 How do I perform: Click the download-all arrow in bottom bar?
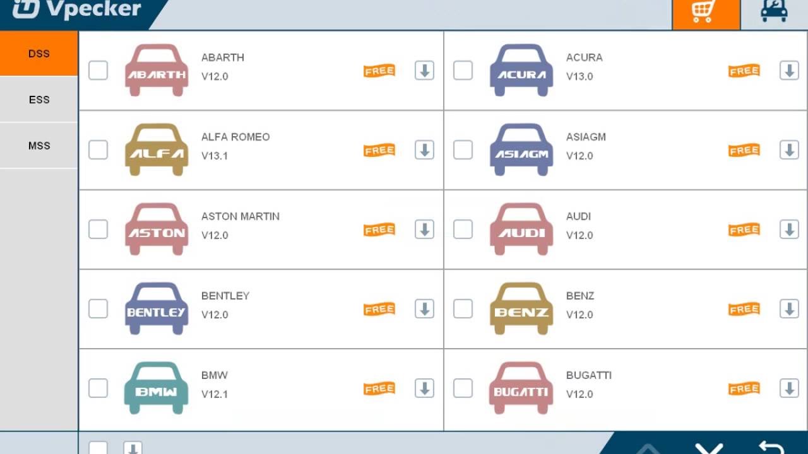tap(133, 448)
